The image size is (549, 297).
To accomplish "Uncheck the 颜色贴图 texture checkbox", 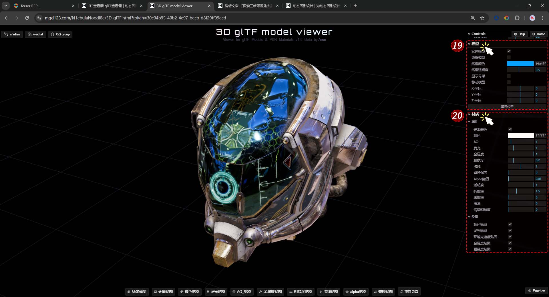I will 510,224.
